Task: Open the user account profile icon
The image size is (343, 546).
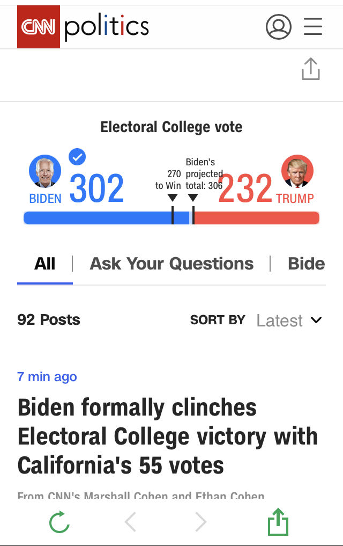Action: click(278, 27)
